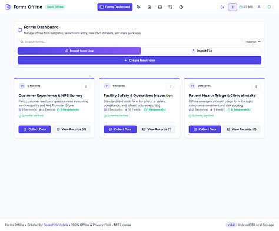
Task: Open the help circle icon tab in header
Action: (181, 7)
